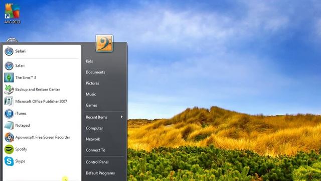Viewport: 321px width, 181px height.
Task: Click the pinned Safari compass icon
Action: pyautogui.click(x=9, y=51)
